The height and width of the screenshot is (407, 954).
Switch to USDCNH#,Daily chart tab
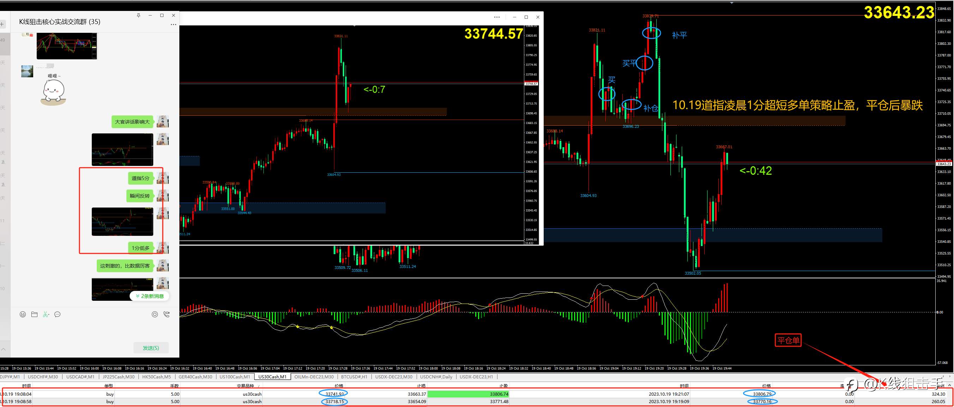[x=436, y=377]
